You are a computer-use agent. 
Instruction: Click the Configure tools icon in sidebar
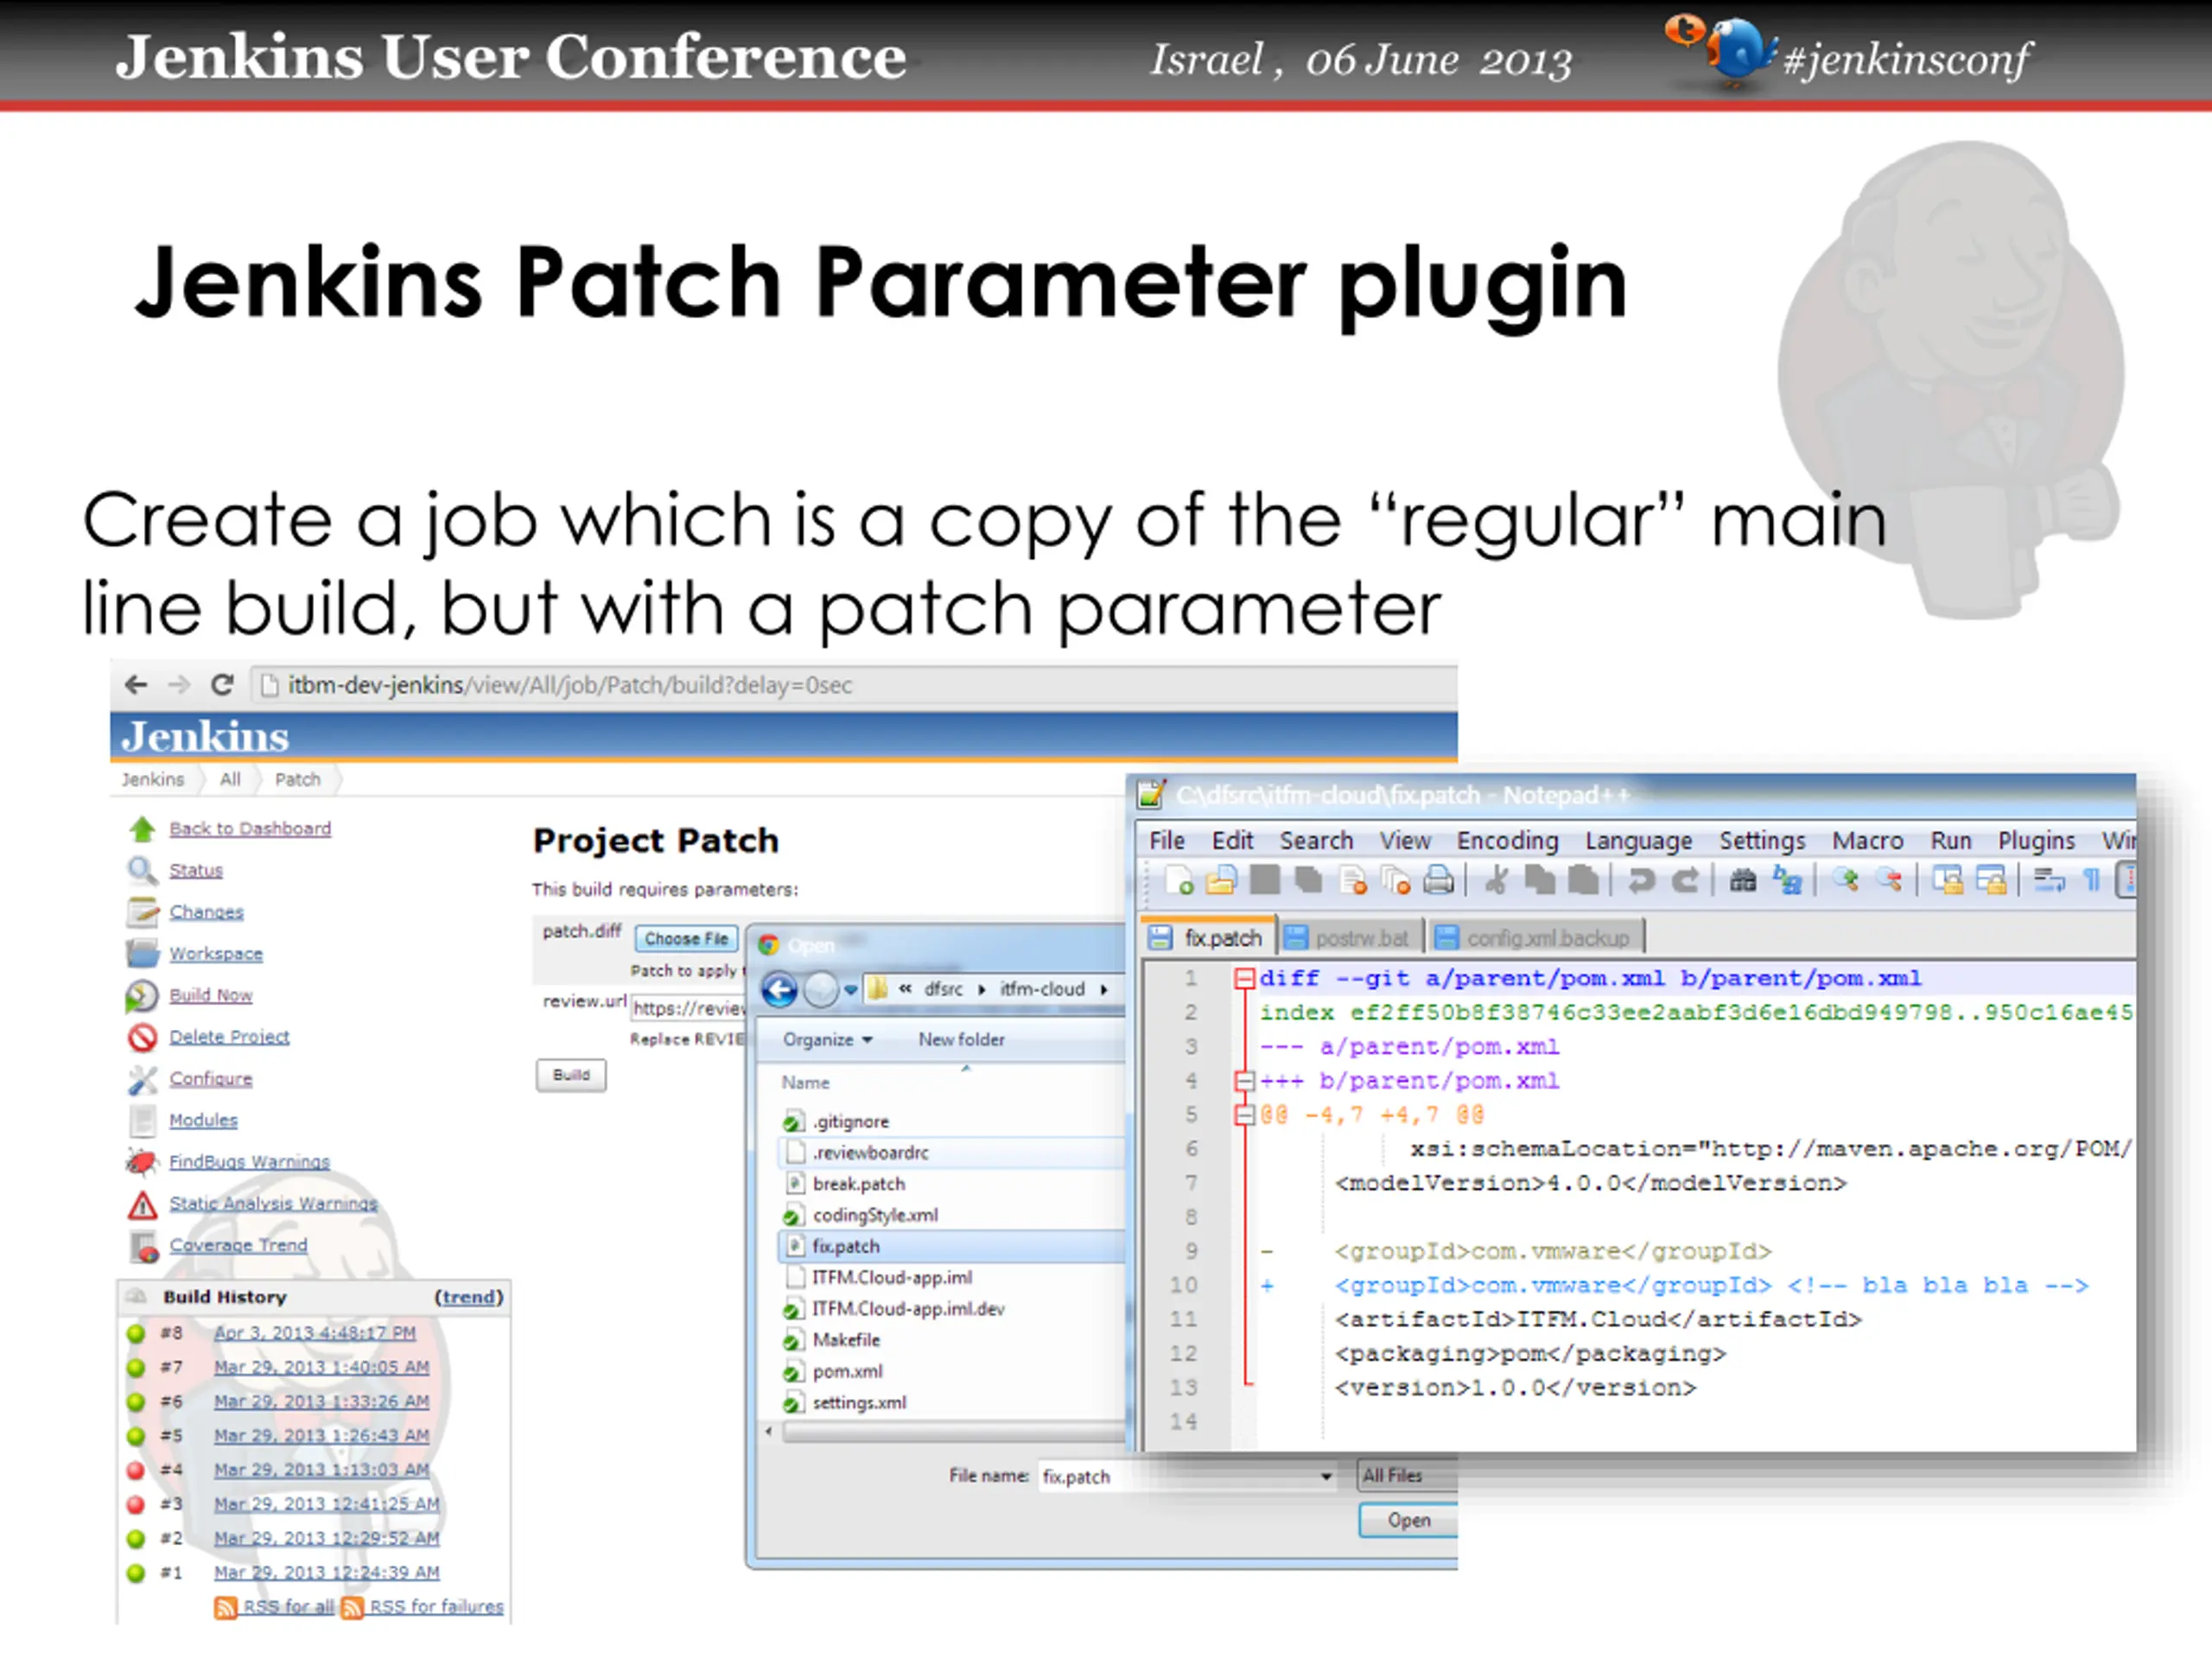point(142,1080)
